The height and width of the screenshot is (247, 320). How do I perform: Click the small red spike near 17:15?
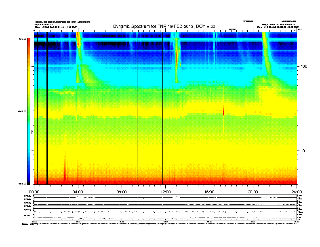(223, 111)
